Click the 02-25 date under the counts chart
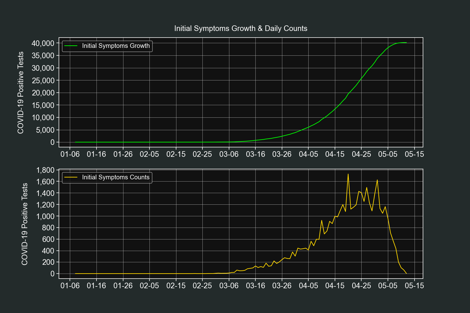The height and width of the screenshot is (313, 470). click(x=202, y=286)
